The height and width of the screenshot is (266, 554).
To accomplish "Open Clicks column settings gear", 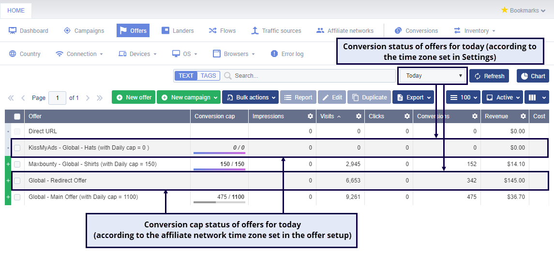I will [407, 116].
